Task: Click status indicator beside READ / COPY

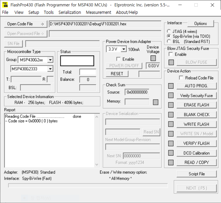Action: pyautogui.click(x=171, y=163)
